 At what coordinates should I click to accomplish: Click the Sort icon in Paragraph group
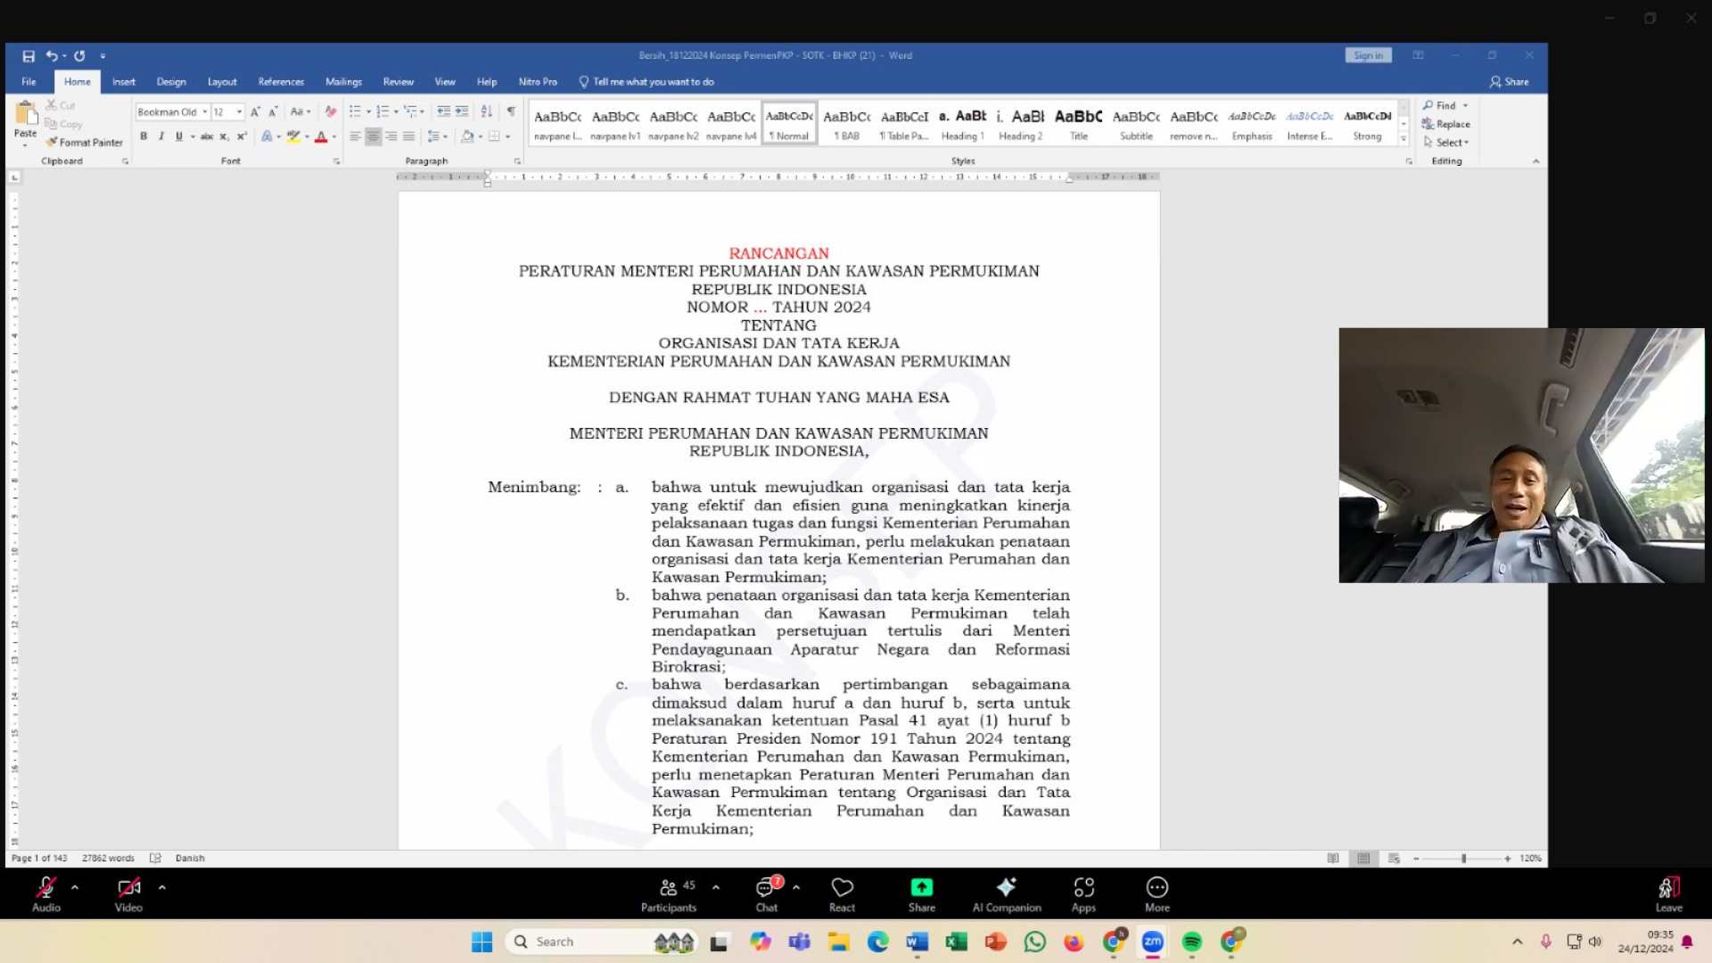coord(486,111)
